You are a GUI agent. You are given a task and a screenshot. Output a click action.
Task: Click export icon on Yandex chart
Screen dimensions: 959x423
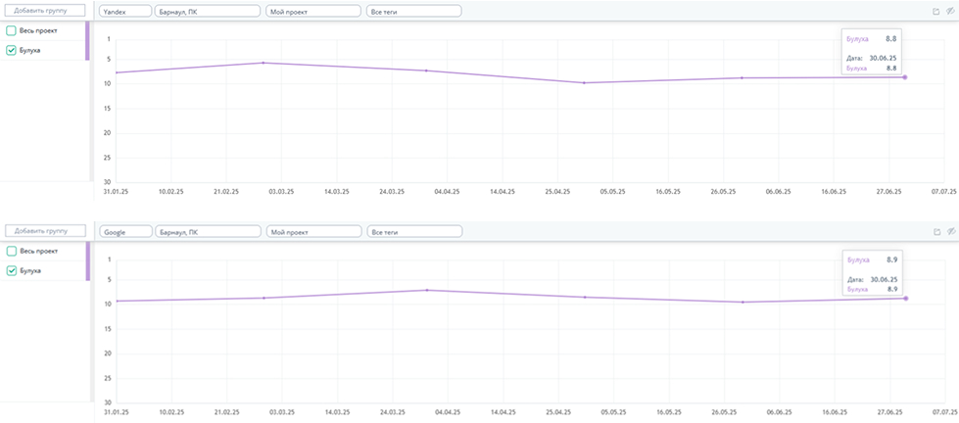coord(936,11)
